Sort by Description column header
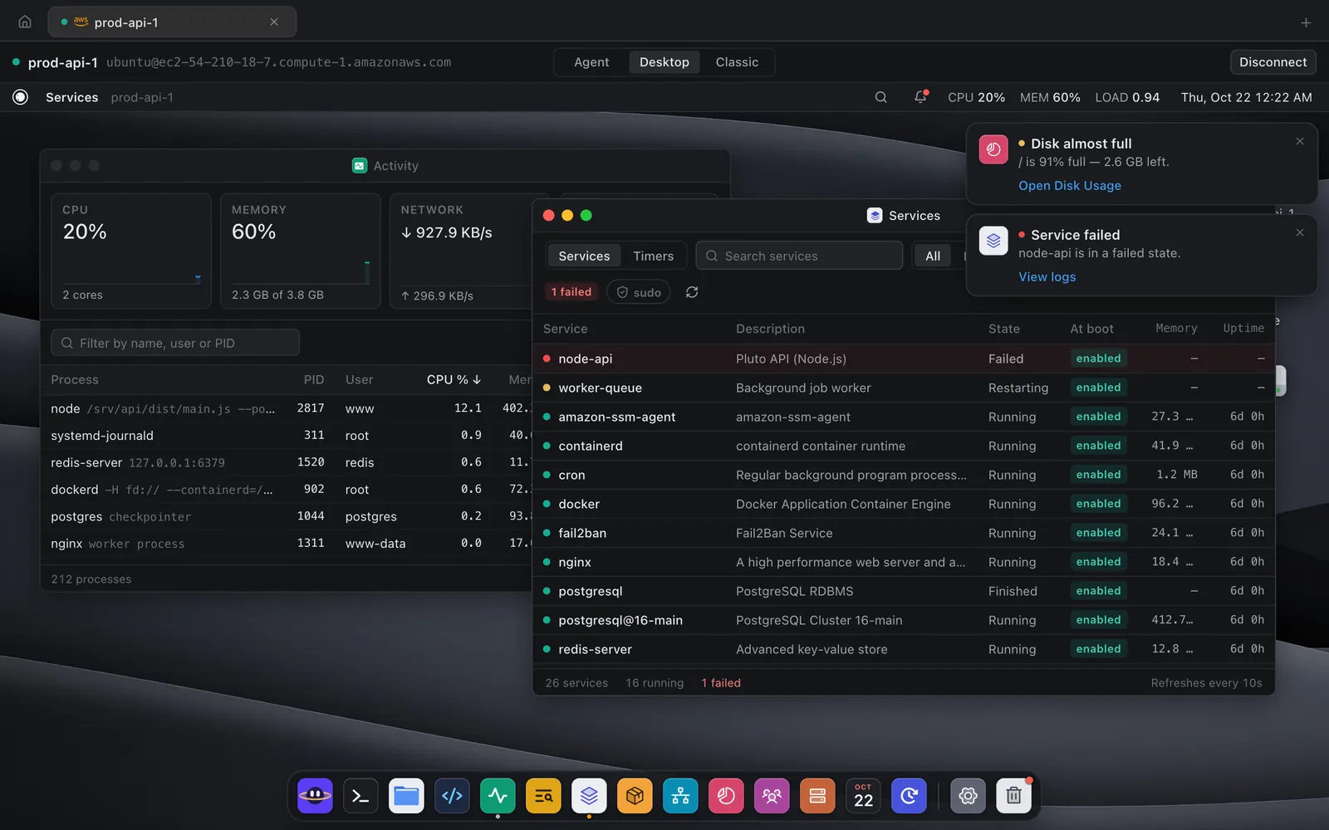The image size is (1329, 830). [770, 329]
